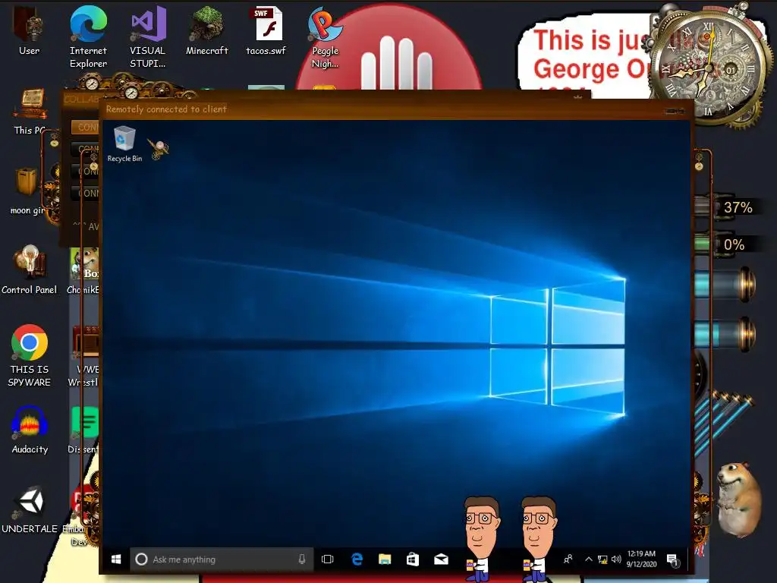The image size is (777, 583).
Task: Open the Audacity desktop shortcut
Action: click(30, 430)
